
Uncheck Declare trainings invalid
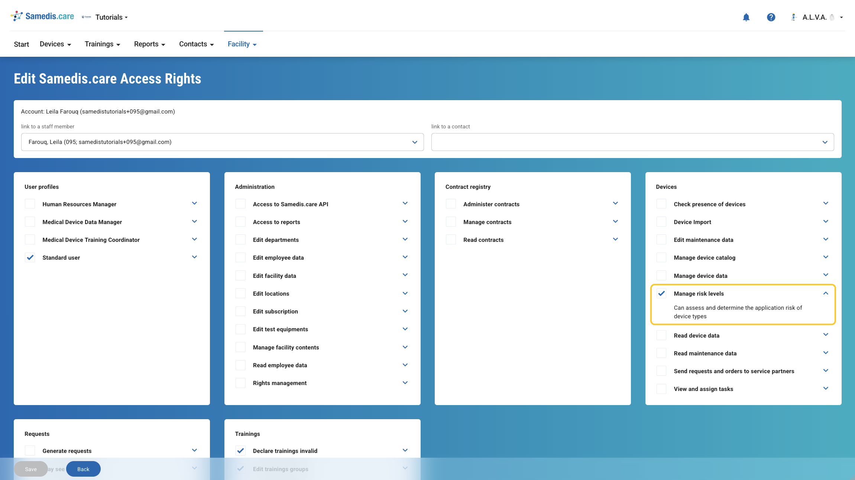click(x=241, y=450)
